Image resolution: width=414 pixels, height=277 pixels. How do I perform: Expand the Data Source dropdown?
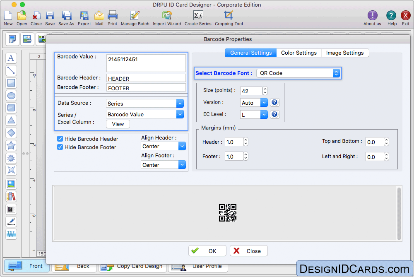click(145, 104)
